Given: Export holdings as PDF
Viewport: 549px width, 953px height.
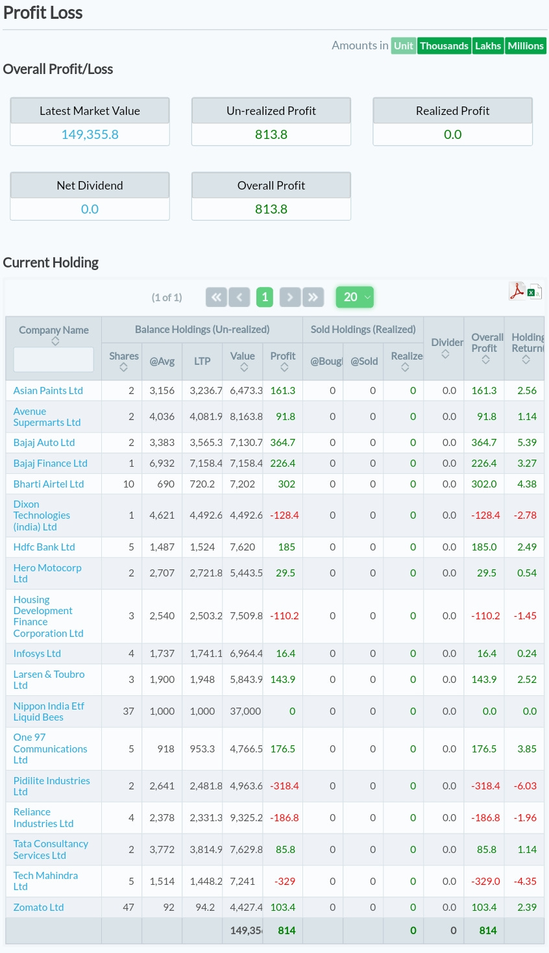Looking at the screenshot, I should coord(517,291).
